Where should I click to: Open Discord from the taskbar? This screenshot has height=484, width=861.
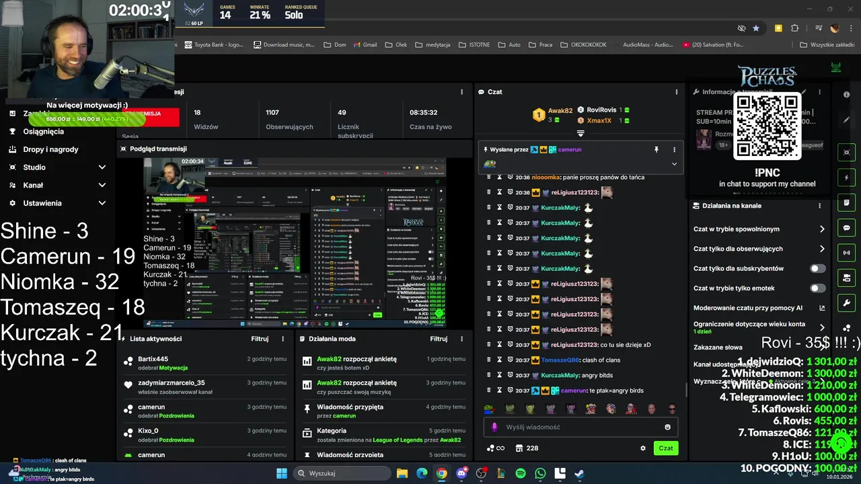[x=461, y=473]
